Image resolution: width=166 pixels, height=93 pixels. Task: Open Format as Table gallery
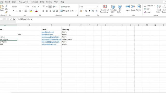113,9
